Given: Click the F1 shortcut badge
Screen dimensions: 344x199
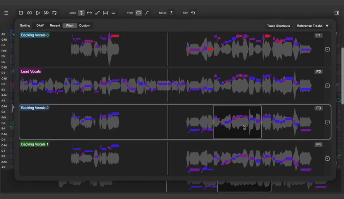Looking at the screenshot, I should pyautogui.click(x=318, y=35).
